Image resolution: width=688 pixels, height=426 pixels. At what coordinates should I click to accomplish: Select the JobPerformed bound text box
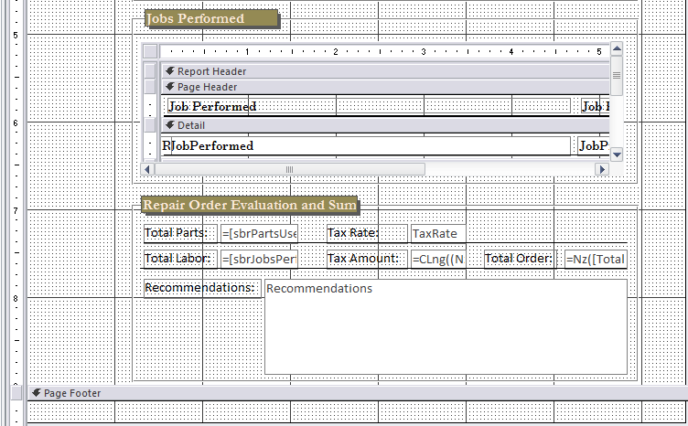click(371, 146)
